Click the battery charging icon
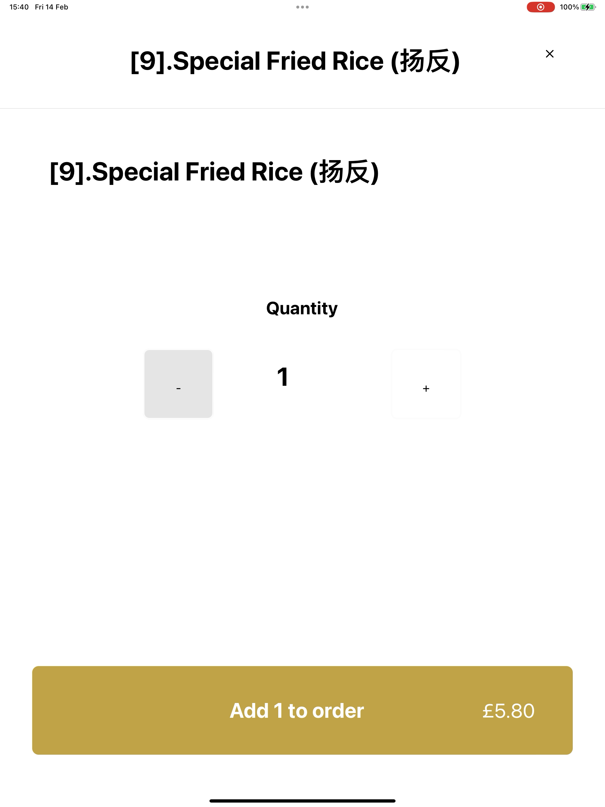Screen dimensions: 605x807 pyautogui.click(x=588, y=7)
